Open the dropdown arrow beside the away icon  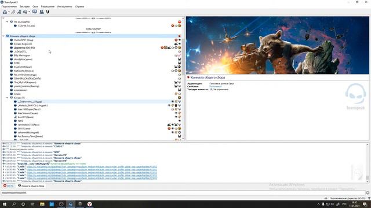[x=29, y=12]
